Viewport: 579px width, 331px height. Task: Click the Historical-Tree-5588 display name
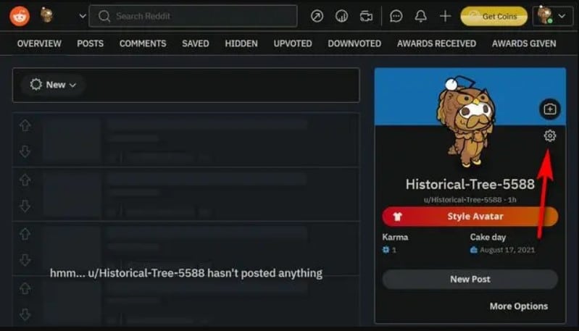tap(470, 184)
